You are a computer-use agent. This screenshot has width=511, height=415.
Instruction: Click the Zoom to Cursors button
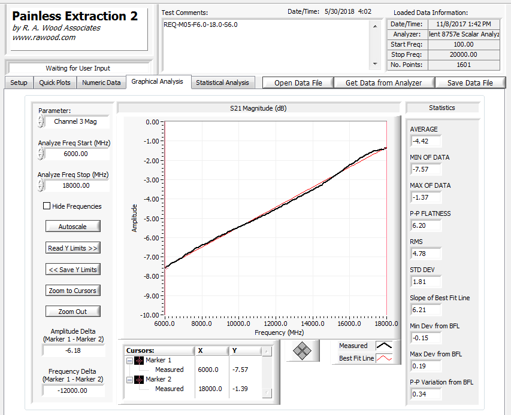tap(72, 291)
